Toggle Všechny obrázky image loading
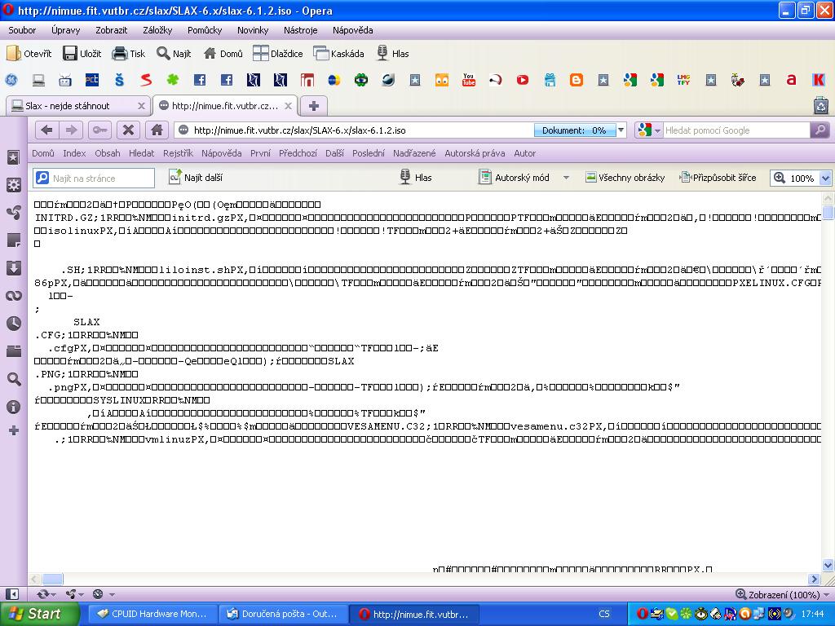Screen dimensions: 835x626 click(625, 178)
